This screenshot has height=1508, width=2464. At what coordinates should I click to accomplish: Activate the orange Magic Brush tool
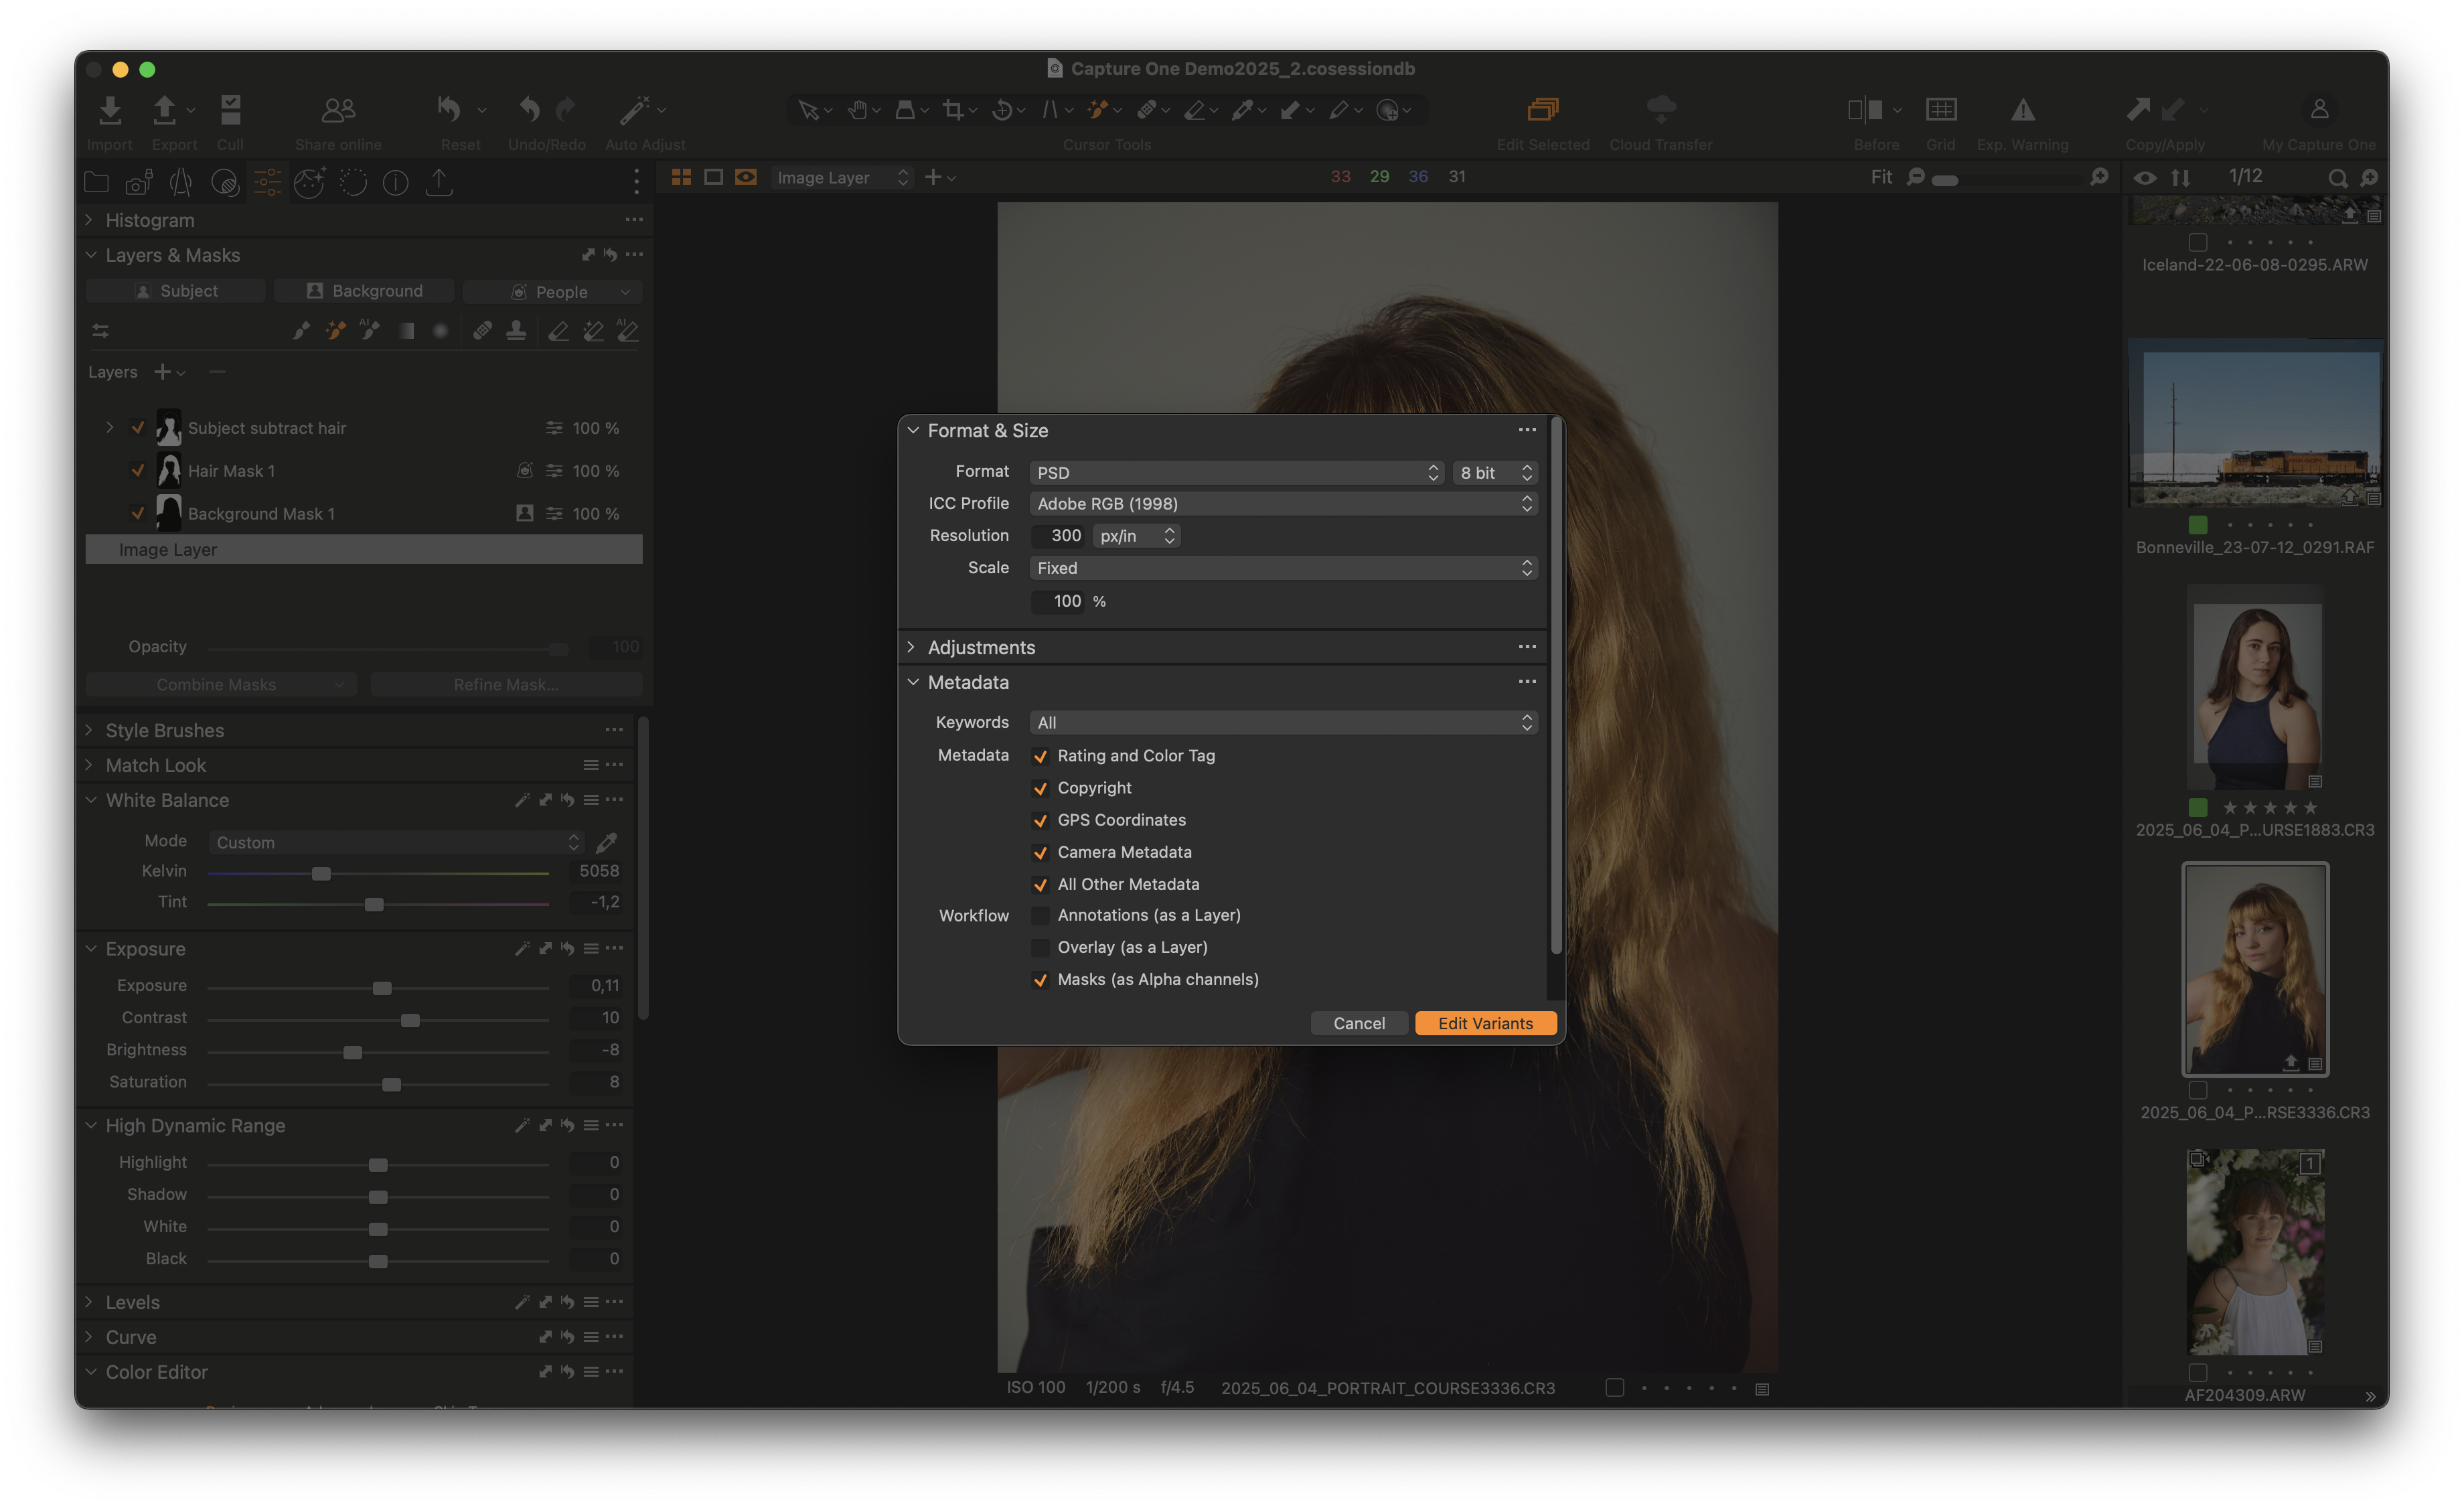tap(1098, 110)
